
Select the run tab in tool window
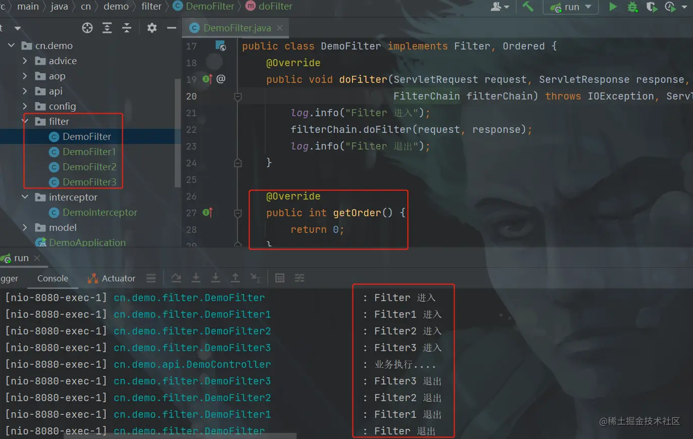click(21, 258)
